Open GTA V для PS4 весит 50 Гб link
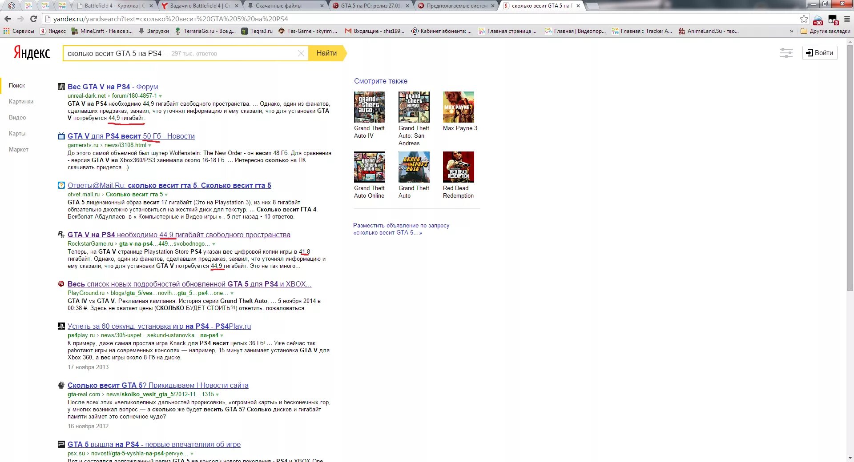Screen dimensions: 854x462 coord(131,136)
